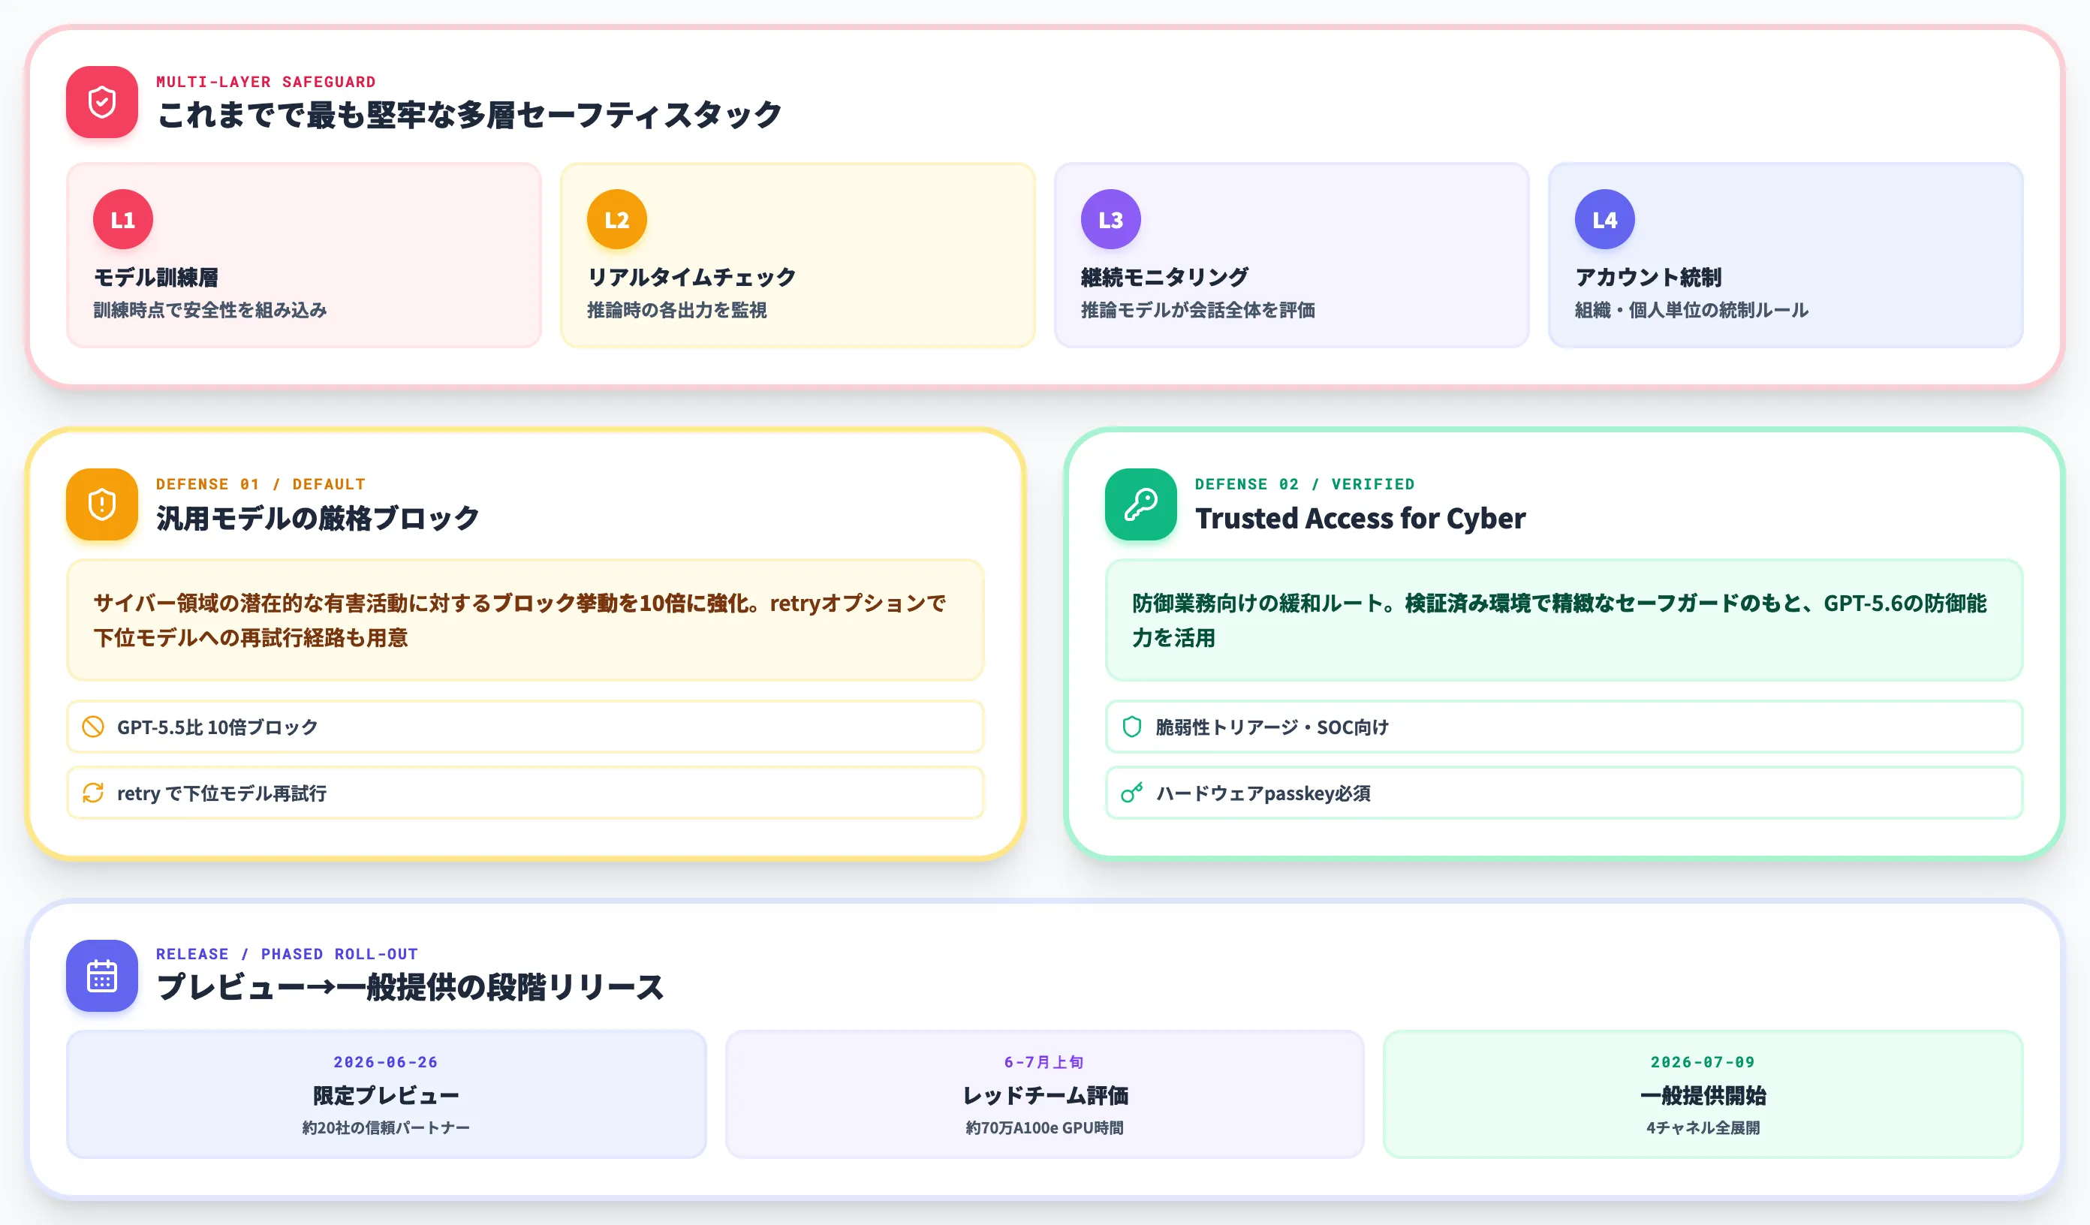Click the heading プレビュー→一般提供の段階リリース
Screen dimensions: 2090x1225
(411, 988)
